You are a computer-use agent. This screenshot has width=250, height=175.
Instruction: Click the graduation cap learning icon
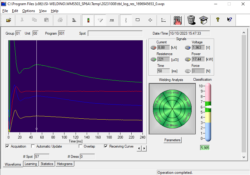click(x=204, y=20)
